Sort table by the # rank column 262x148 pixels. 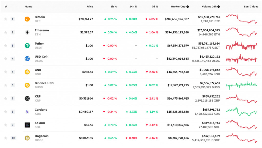point(6,7)
